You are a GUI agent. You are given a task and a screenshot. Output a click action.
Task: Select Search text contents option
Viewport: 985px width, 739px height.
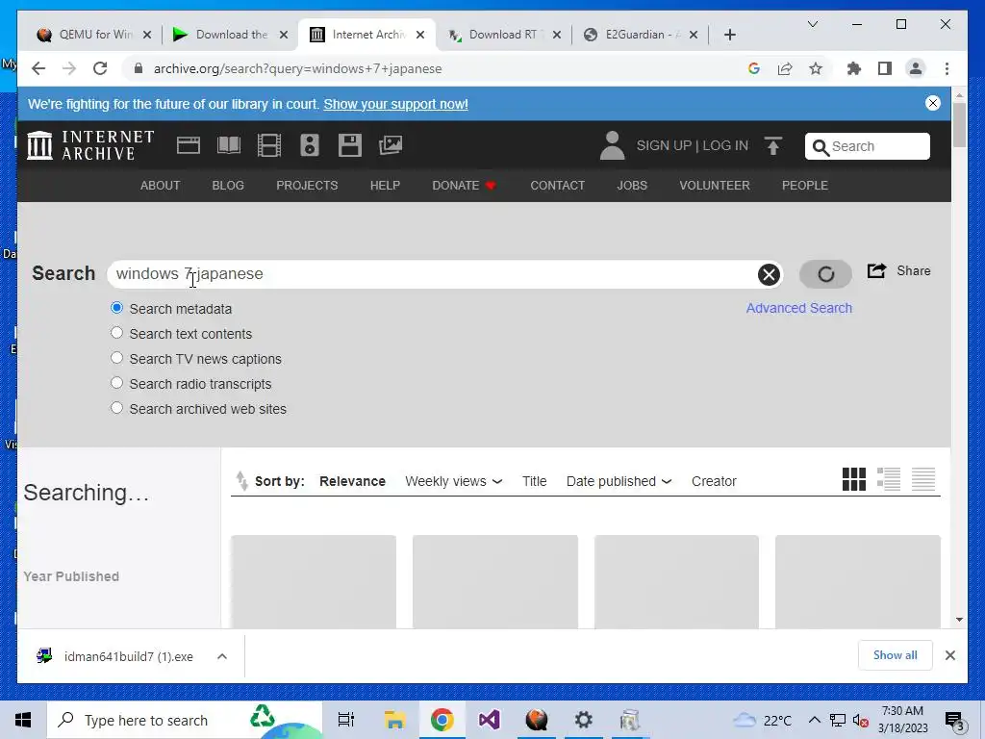tap(116, 333)
